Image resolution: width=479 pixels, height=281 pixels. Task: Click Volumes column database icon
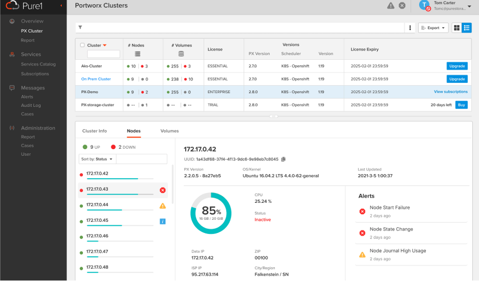(x=181, y=54)
